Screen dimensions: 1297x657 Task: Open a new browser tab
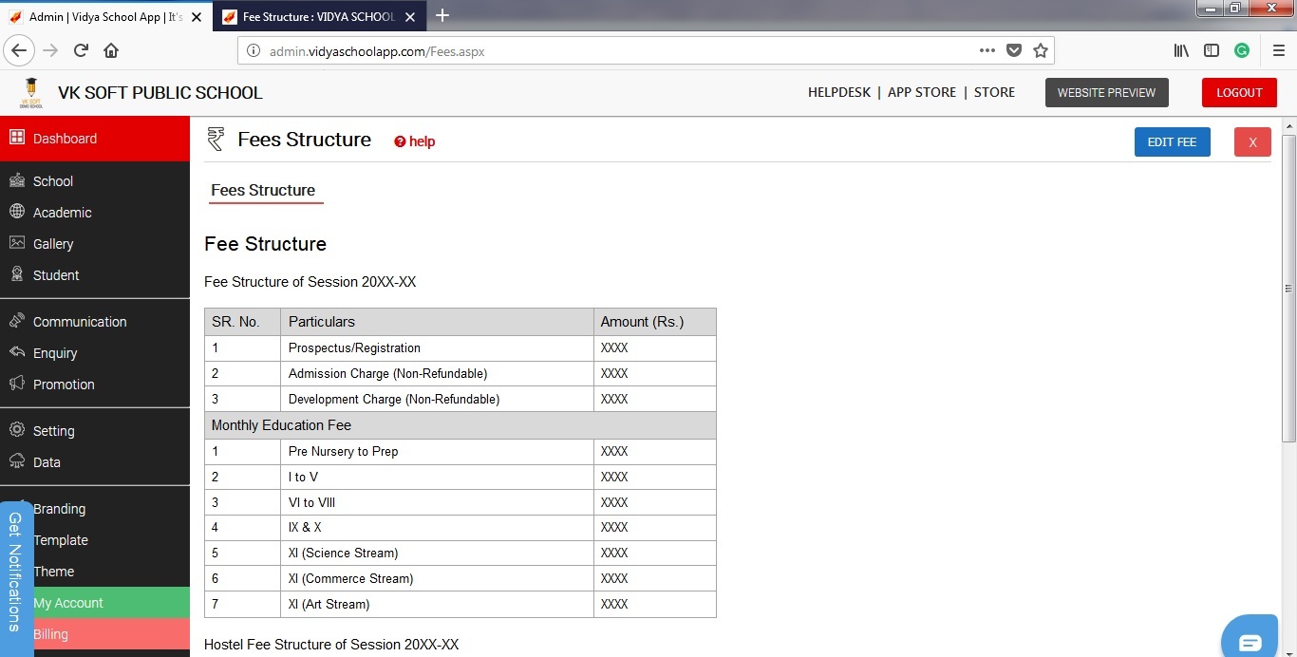(x=442, y=15)
